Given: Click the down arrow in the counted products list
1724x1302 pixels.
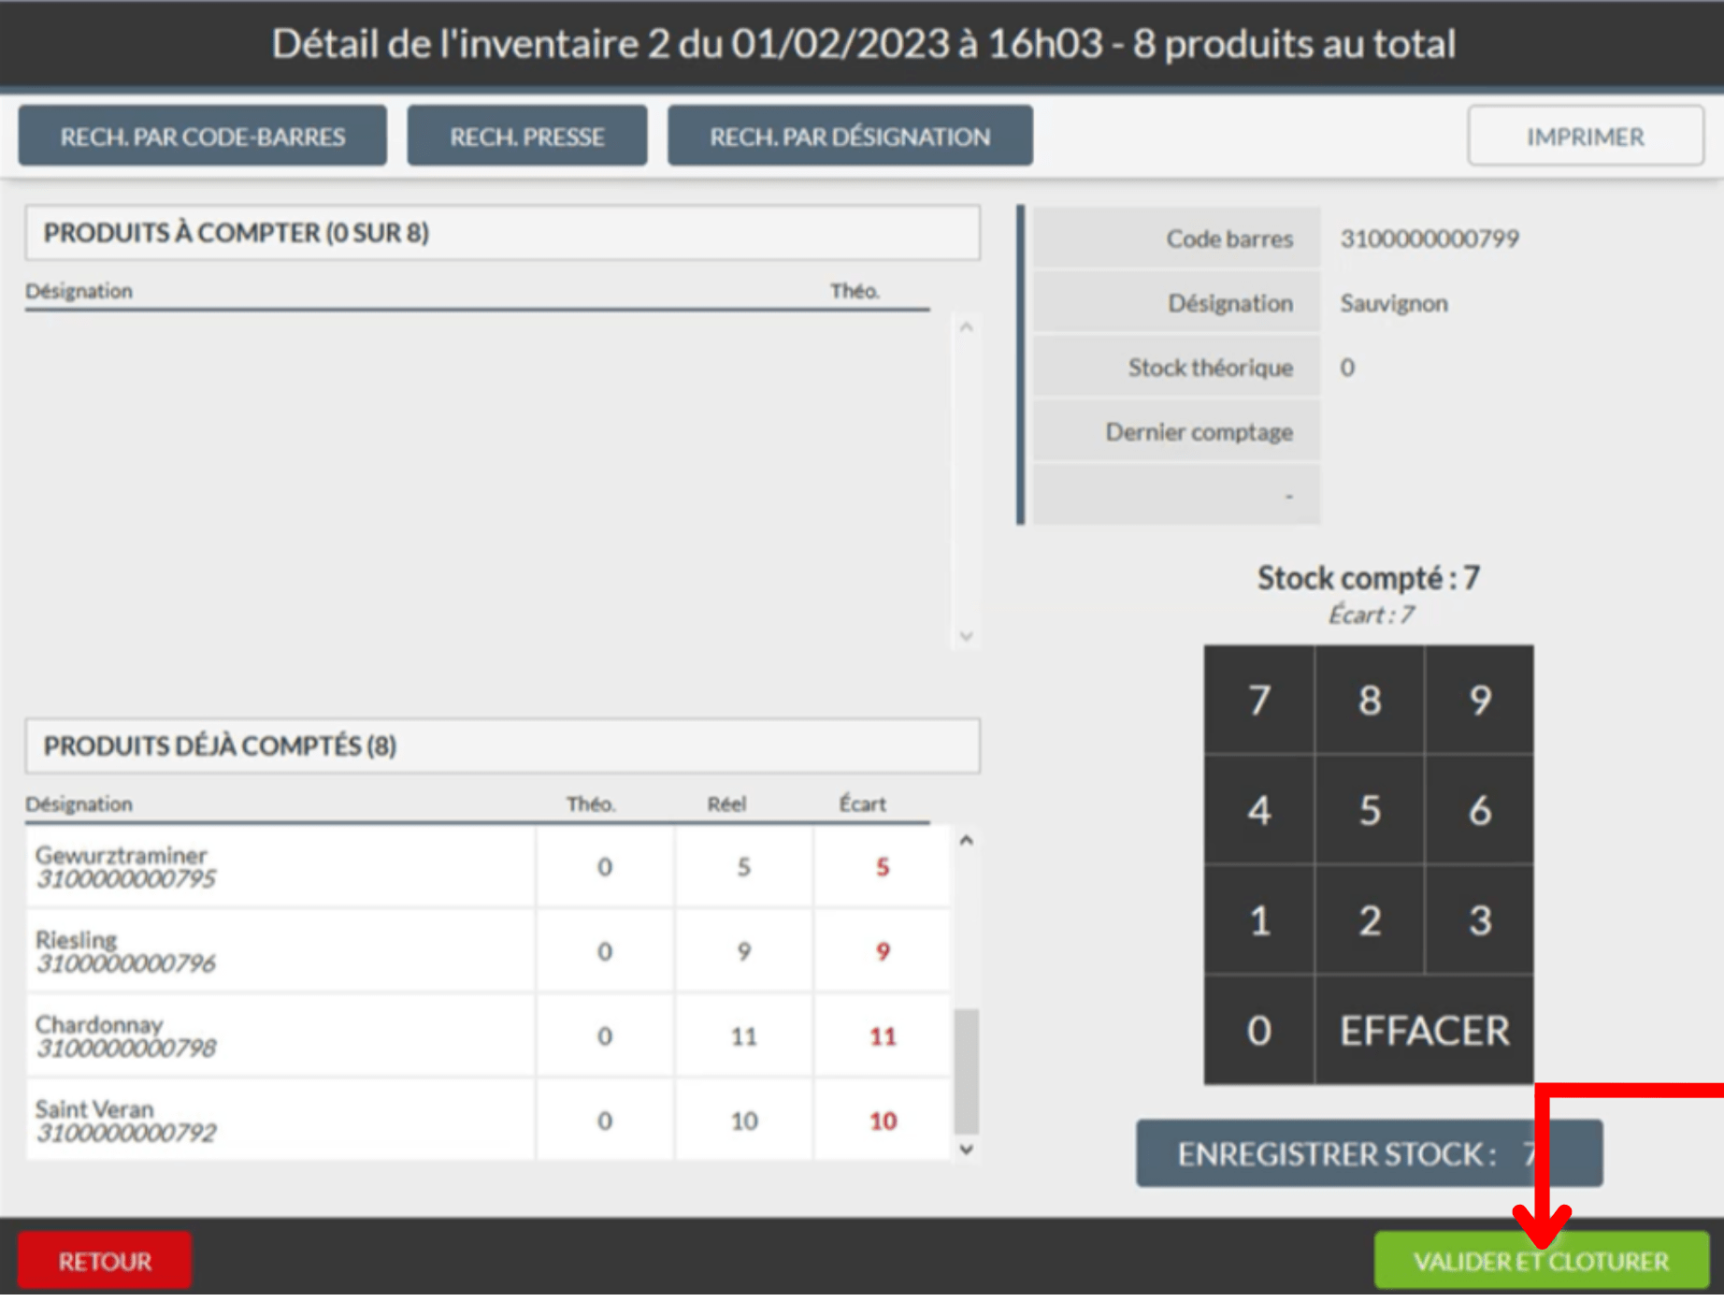Looking at the screenshot, I should 967,1149.
